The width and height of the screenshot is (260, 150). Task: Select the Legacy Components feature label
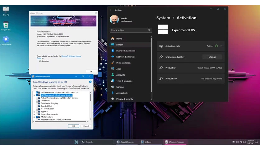[49, 114]
